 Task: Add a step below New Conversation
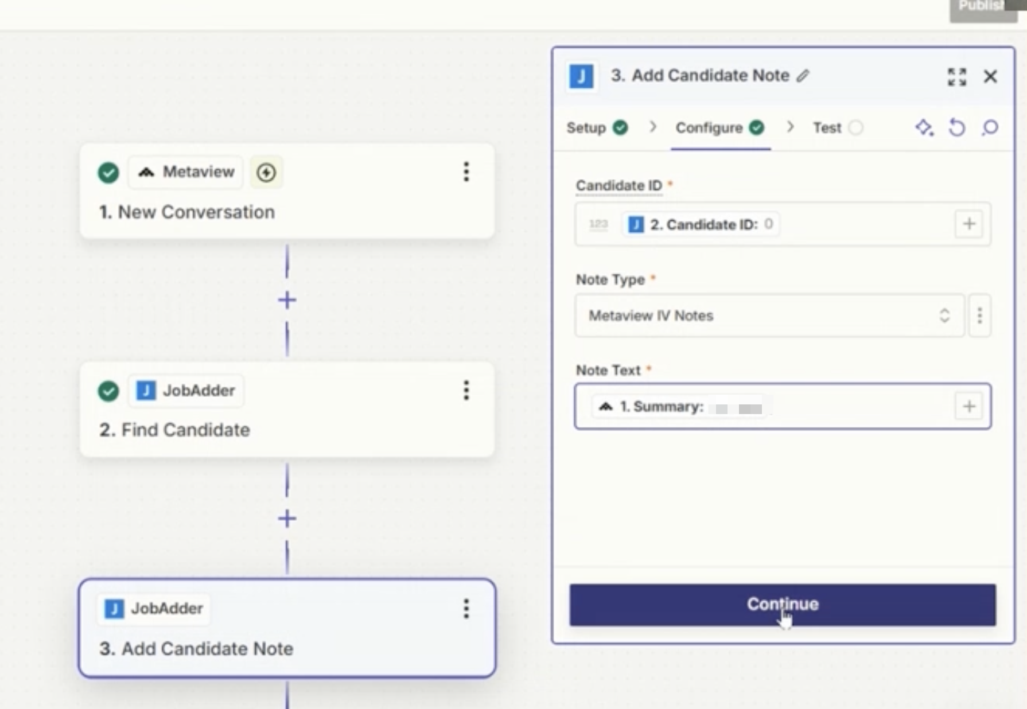click(287, 300)
